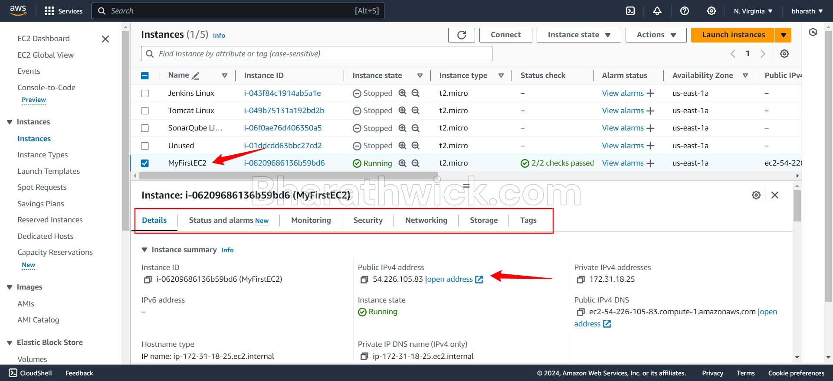Viewport: 833px width, 381px height.
Task: Collapse the Instances sidebar section
Action: [x=10, y=122]
